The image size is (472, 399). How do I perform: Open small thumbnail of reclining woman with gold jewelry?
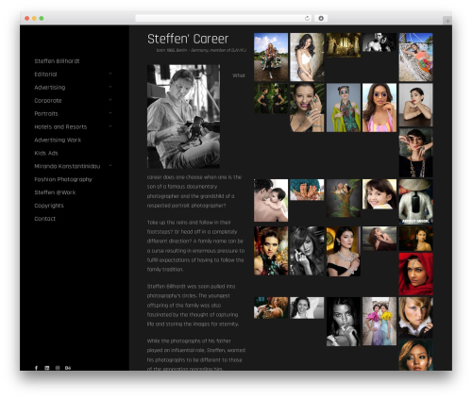271,308
